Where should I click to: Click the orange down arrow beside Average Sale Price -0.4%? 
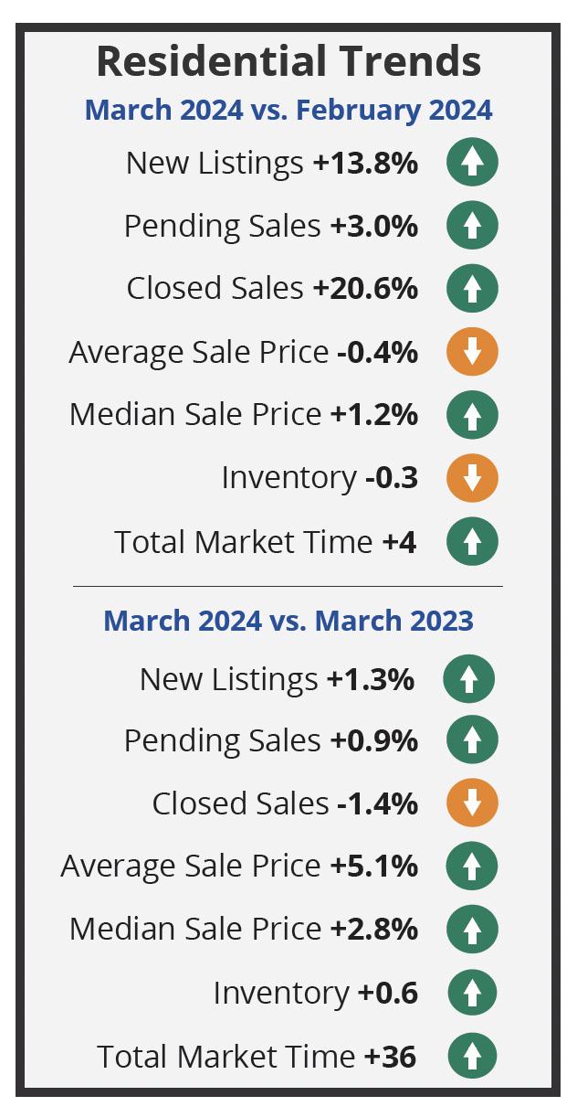tap(472, 352)
